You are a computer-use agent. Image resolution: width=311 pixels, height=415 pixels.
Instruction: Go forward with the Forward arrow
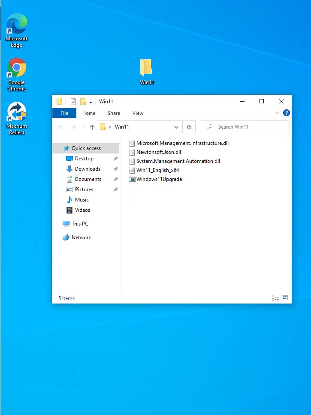73,127
